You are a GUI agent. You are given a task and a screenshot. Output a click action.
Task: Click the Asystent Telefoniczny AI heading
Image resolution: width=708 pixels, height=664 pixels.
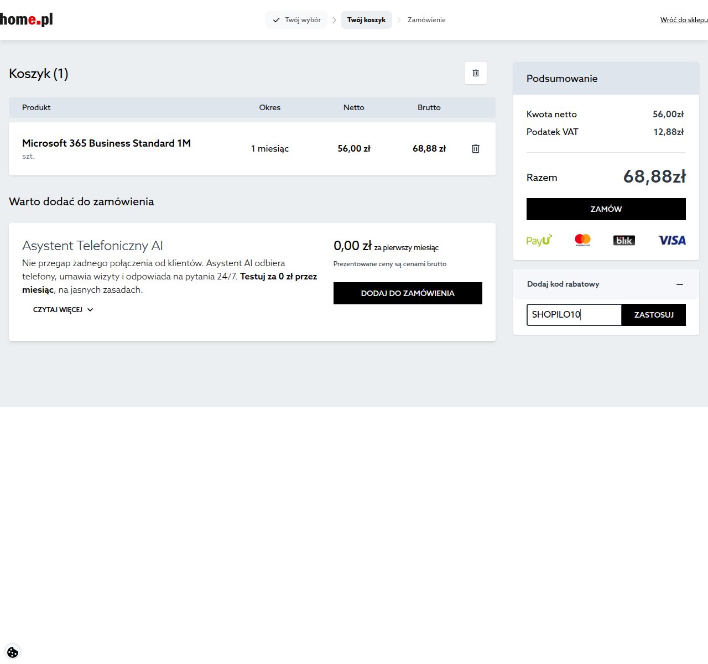(92, 246)
